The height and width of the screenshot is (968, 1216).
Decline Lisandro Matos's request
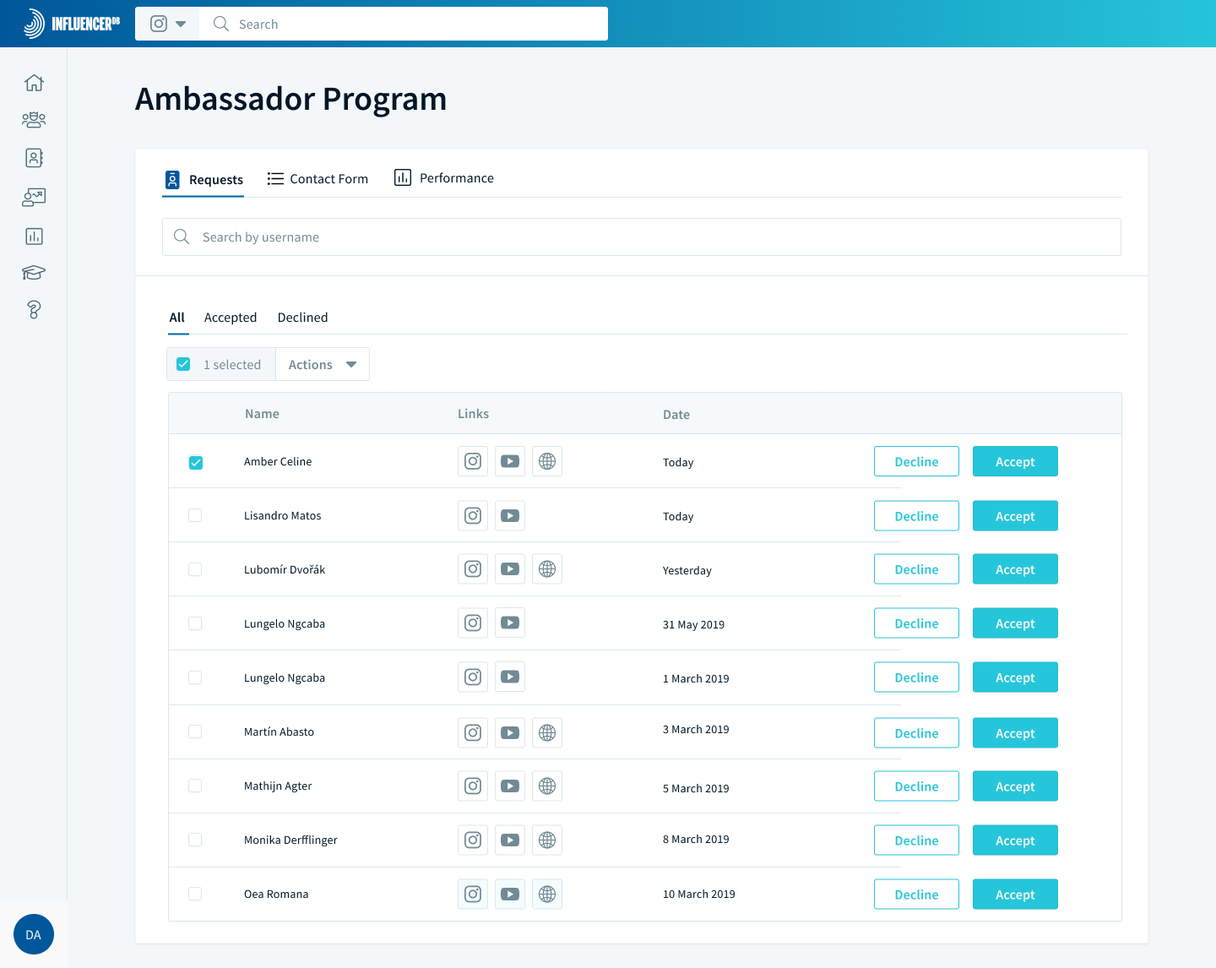pyautogui.click(x=916, y=515)
